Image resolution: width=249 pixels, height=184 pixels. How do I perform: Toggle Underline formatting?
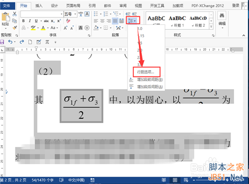[36, 21]
